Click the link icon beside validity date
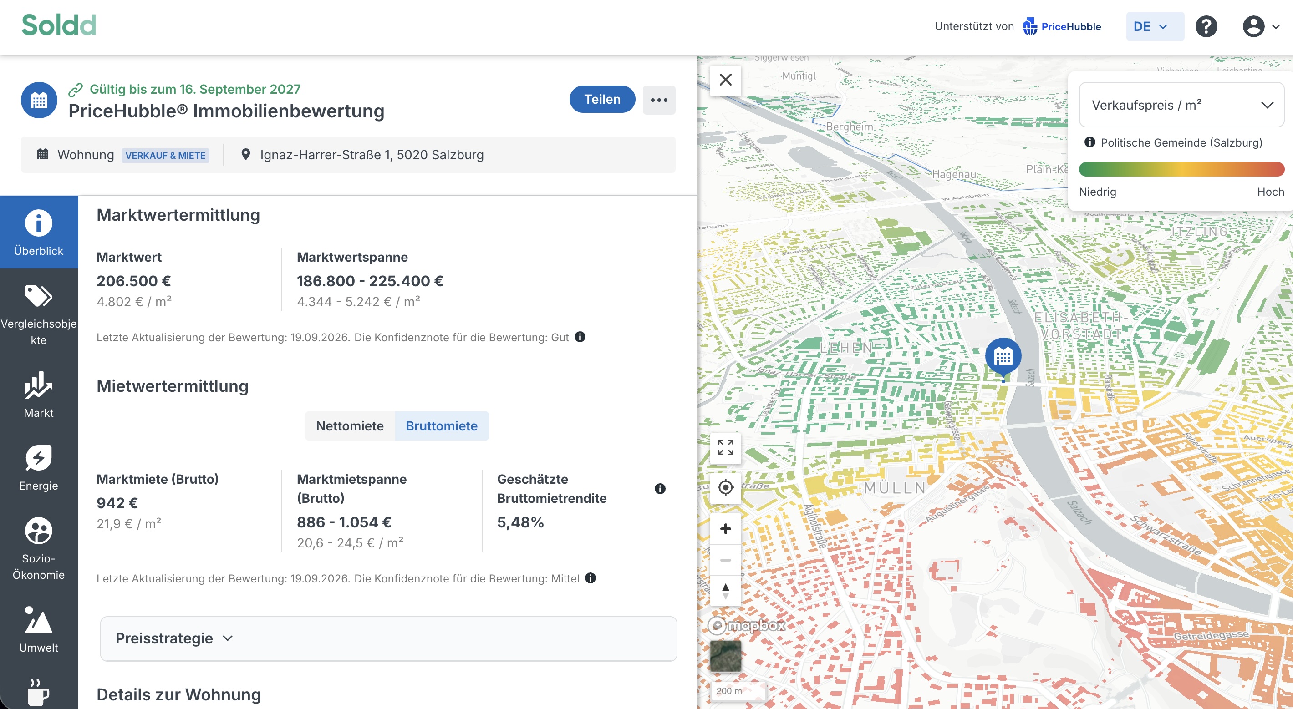This screenshot has height=709, width=1293. pos(76,90)
